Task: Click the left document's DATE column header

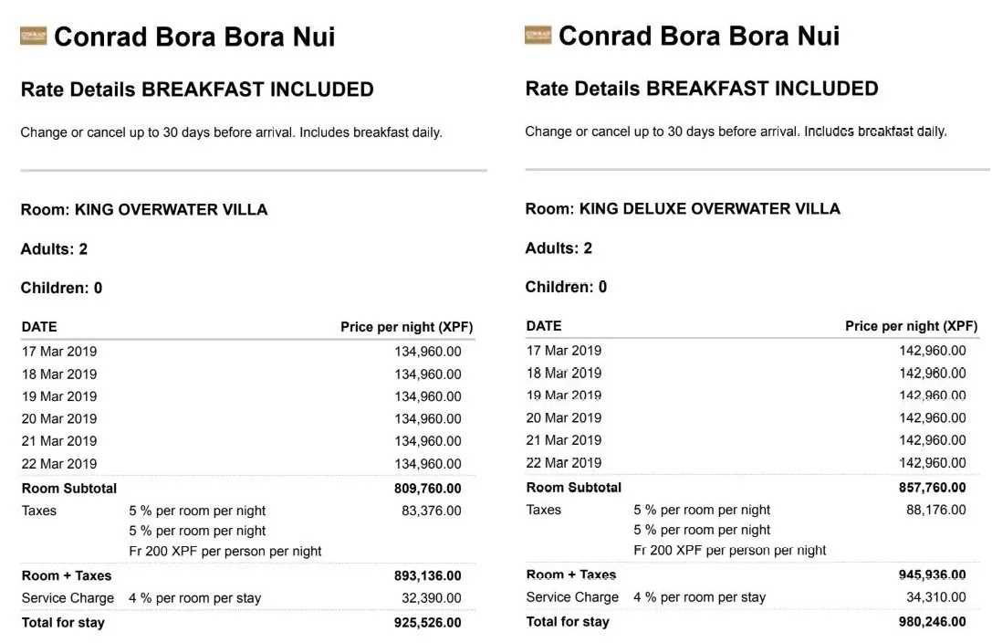Action: tap(39, 326)
